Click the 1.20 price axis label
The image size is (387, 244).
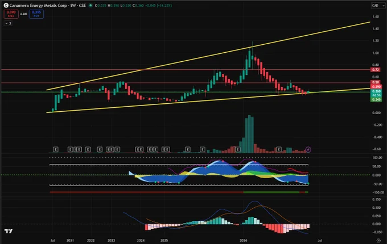(376, 41)
